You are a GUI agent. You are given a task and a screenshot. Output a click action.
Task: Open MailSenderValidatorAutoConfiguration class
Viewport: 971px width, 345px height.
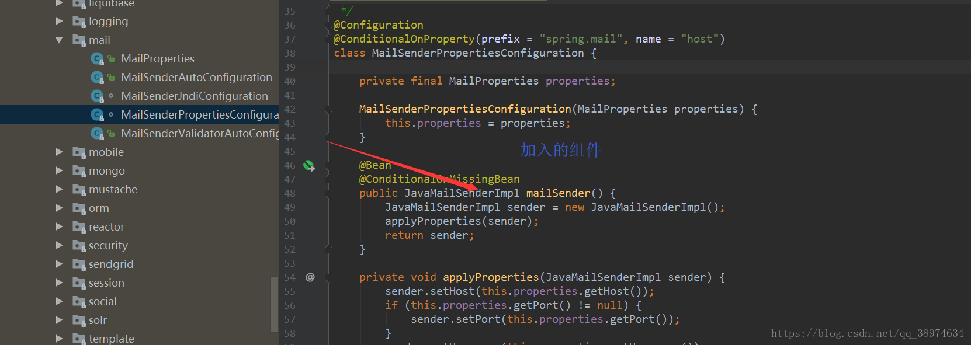tap(200, 133)
